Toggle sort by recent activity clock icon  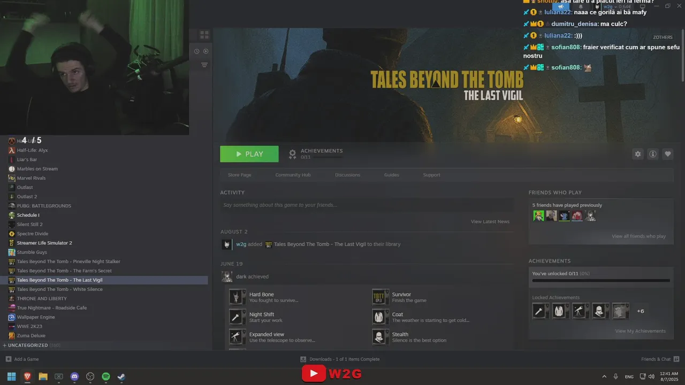tap(197, 51)
